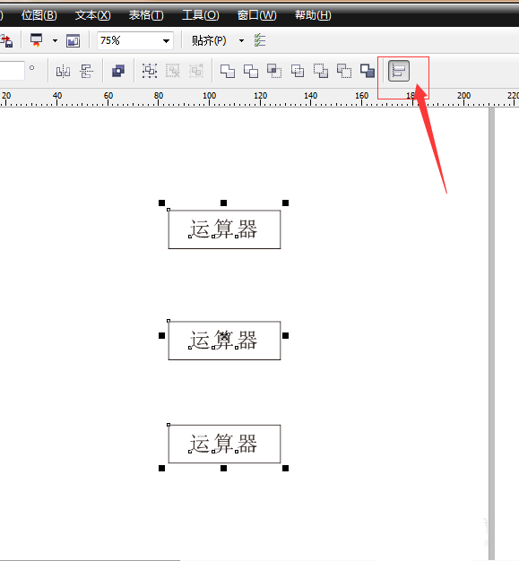Click the bottom-right selection handle

[285, 468]
